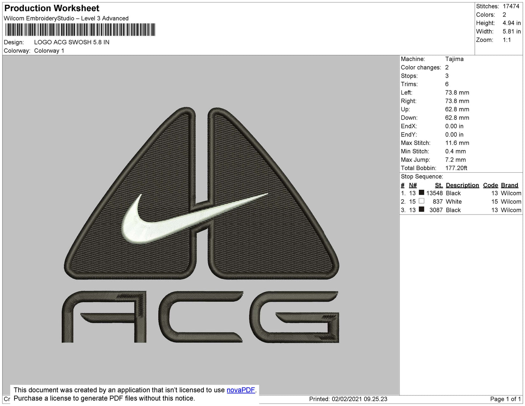Click the 'Production Worksheet' title
Screen dimensions: 525x406
coord(52,8)
